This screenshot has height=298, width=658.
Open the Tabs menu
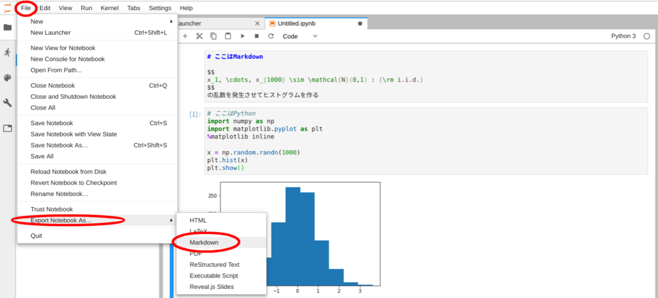coord(134,8)
